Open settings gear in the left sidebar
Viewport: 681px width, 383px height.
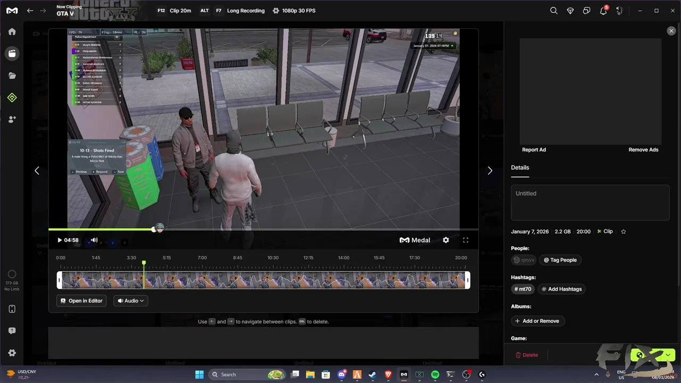12,353
